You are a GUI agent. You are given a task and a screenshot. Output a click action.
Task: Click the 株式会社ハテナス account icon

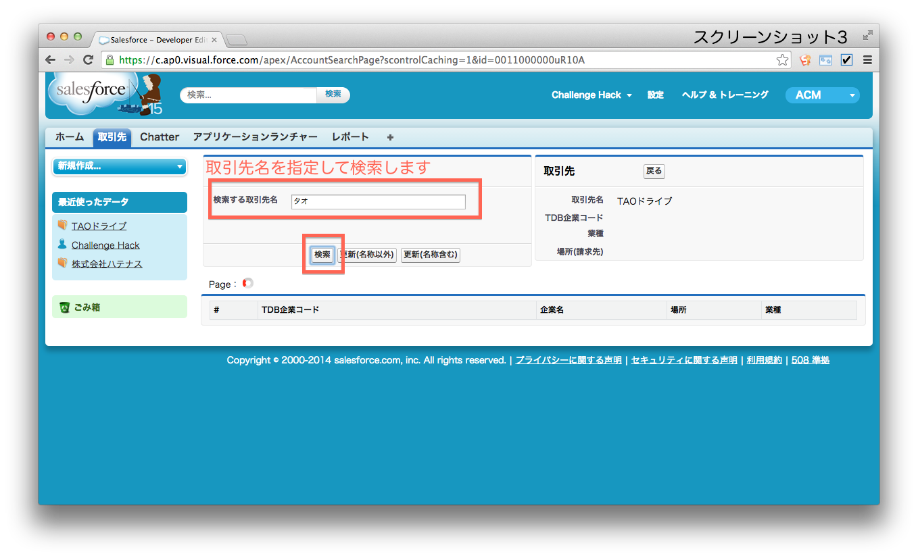point(62,263)
